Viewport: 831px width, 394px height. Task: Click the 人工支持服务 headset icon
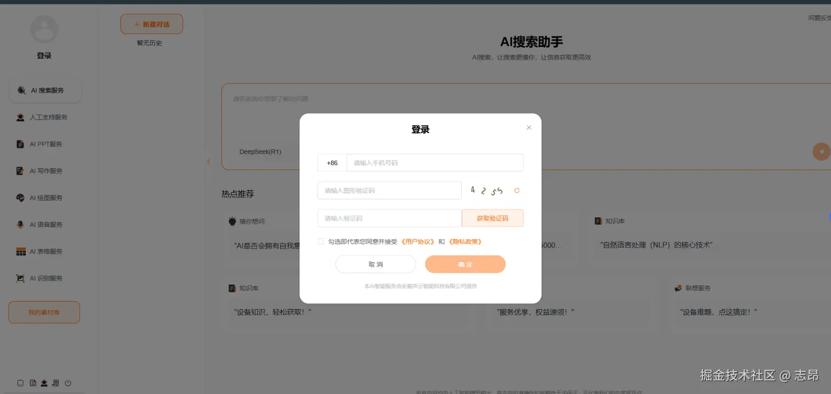(x=20, y=117)
